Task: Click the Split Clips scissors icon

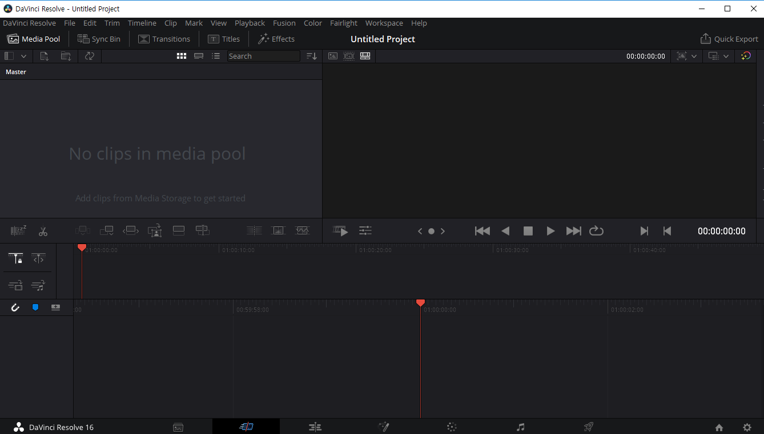Action: [43, 231]
